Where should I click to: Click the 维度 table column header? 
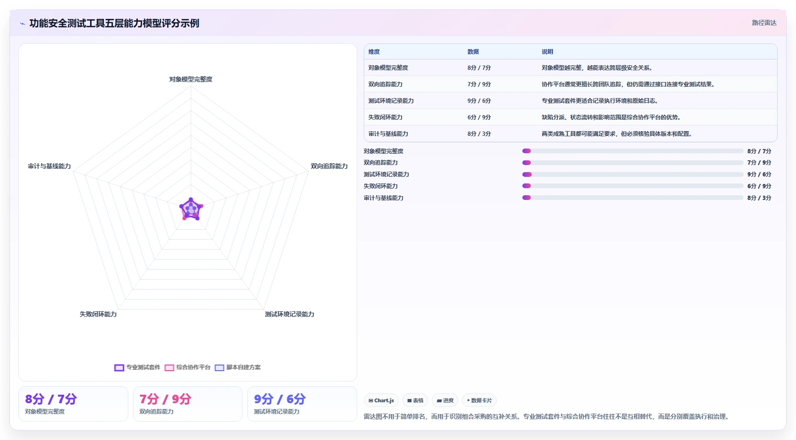coord(374,52)
